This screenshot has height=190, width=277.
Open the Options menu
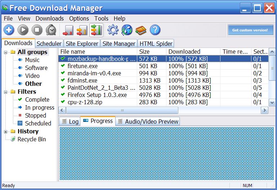click(x=79, y=18)
